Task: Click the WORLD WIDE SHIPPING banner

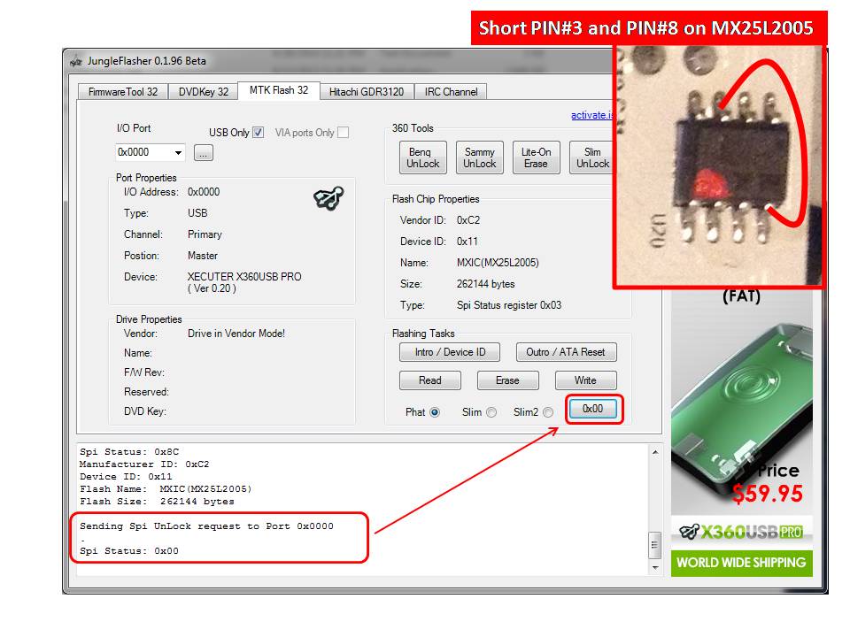Action: [742, 563]
